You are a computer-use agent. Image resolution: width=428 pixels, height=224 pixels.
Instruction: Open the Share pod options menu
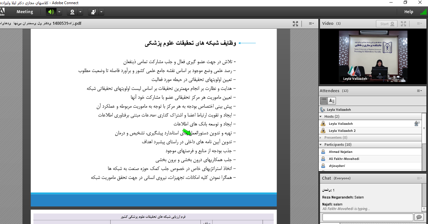(x=311, y=24)
